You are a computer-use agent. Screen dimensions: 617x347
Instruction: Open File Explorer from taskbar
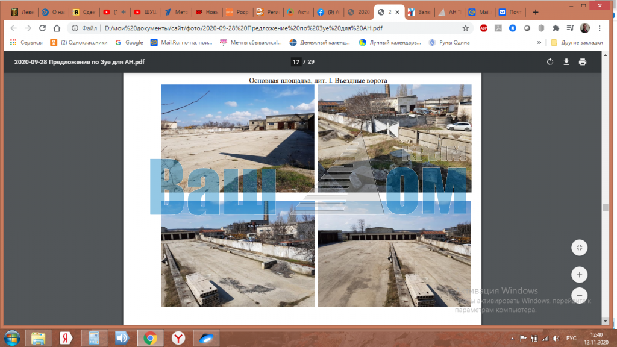tap(38, 338)
